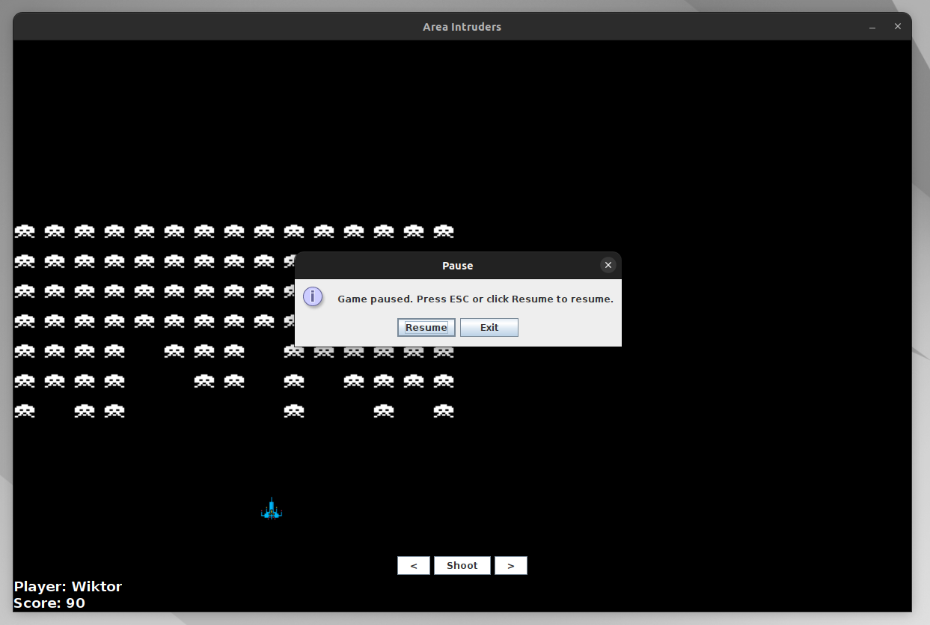Click the rightmost alien in the bottom row
This screenshot has height=625, width=930.
coord(444,411)
